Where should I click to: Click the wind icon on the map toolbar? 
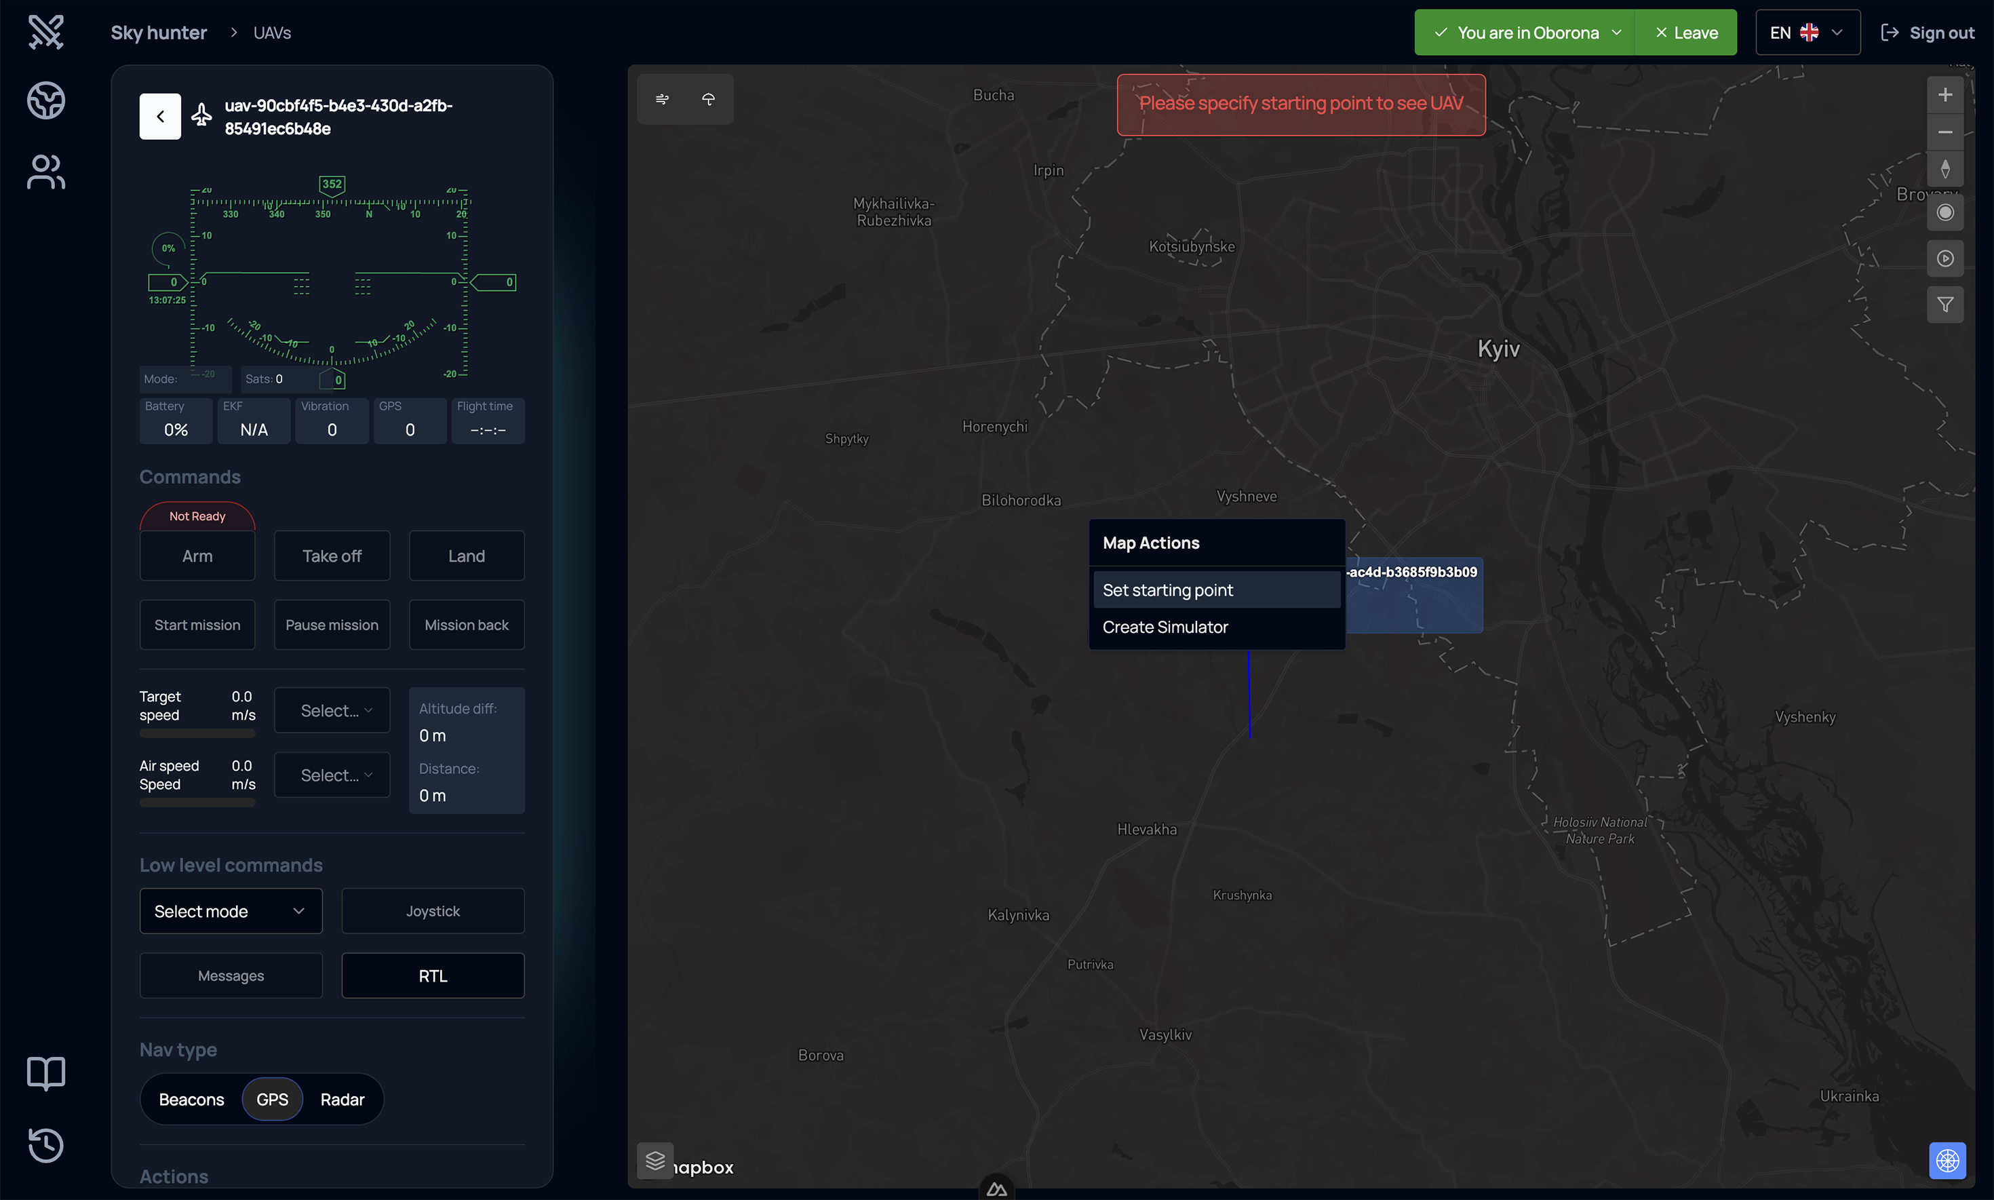(x=662, y=98)
